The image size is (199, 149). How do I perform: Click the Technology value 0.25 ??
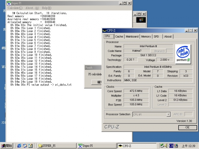point(130,60)
